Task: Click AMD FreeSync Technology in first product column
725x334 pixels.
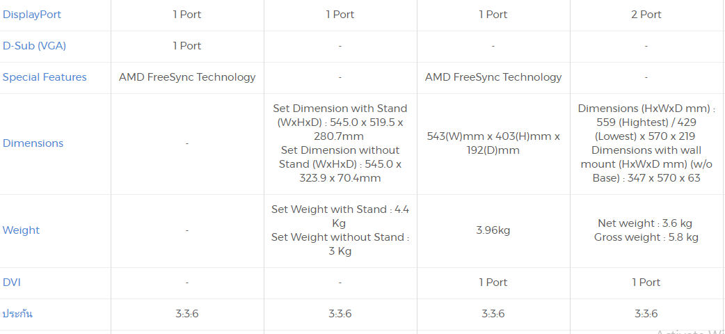Action: click(187, 77)
